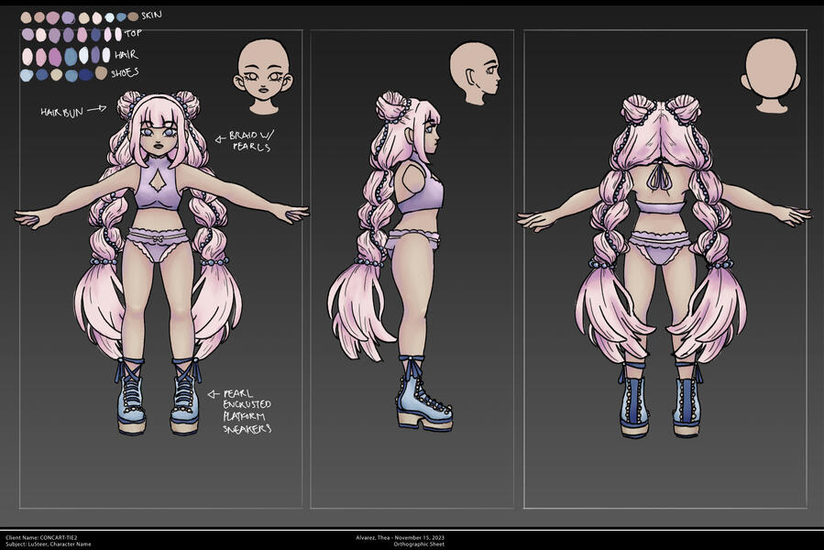
Task: Sample the first pale pink HAIR swatch
Action: coord(27,56)
